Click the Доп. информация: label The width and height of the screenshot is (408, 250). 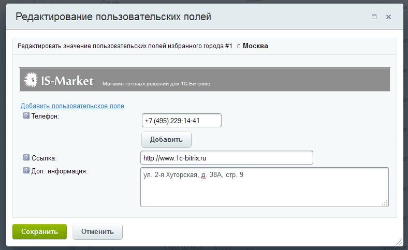point(60,171)
